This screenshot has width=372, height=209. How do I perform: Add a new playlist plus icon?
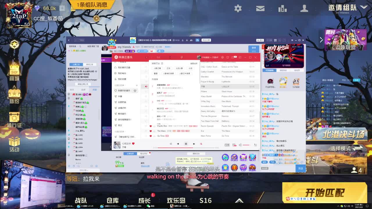[x=137, y=85]
